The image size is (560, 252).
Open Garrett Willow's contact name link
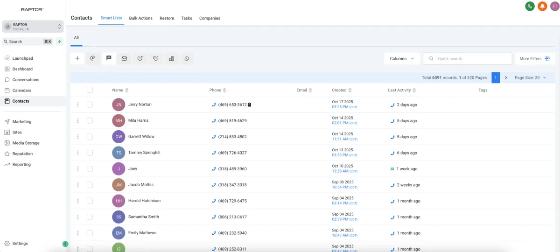pyautogui.click(x=141, y=137)
